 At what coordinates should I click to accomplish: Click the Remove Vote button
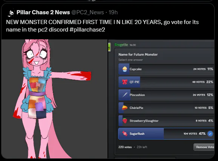tap(204, 147)
